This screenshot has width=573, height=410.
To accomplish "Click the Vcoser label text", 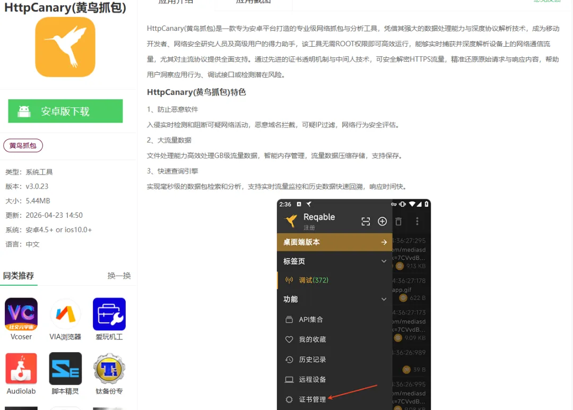I will [21, 337].
